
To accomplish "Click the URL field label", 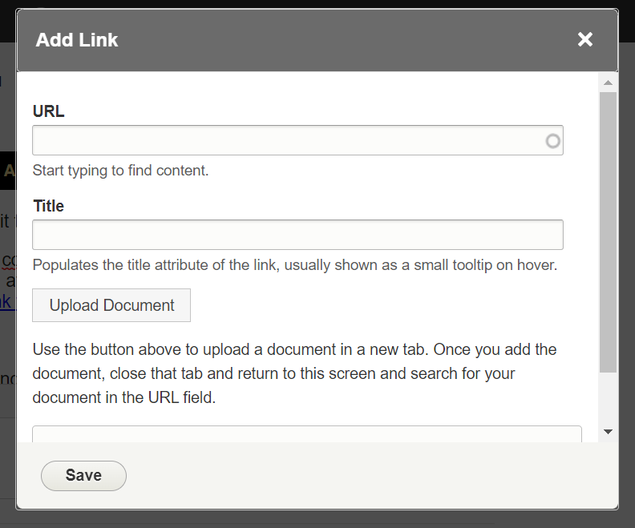I will tap(49, 111).
